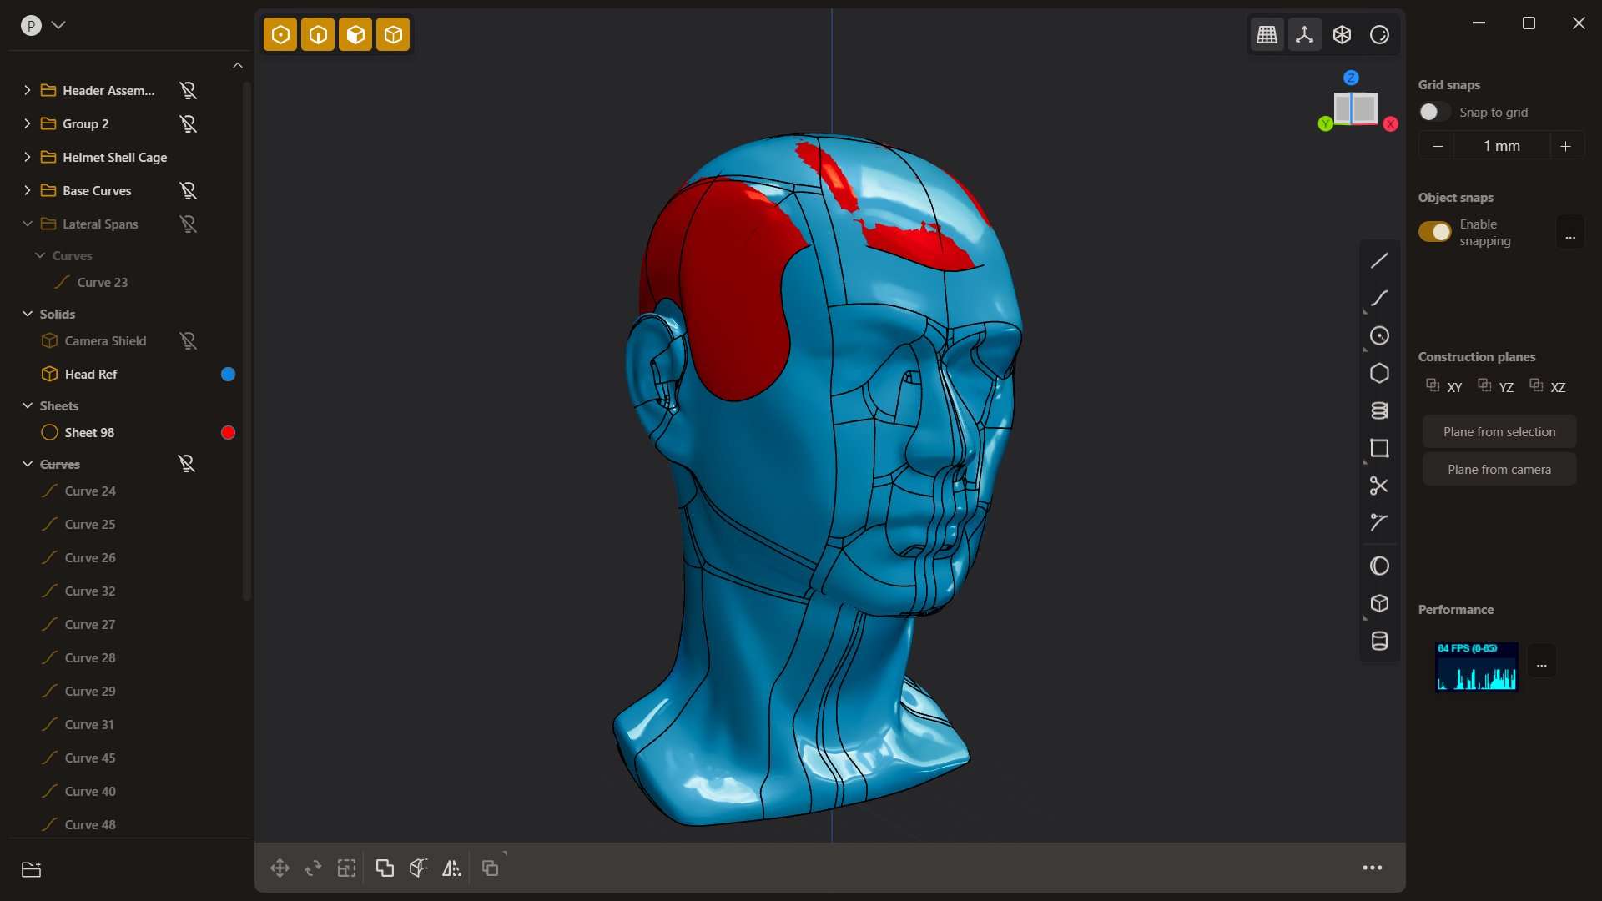The width and height of the screenshot is (1602, 901).
Task: Open performance options ellipsis
Action: click(1542, 662)
